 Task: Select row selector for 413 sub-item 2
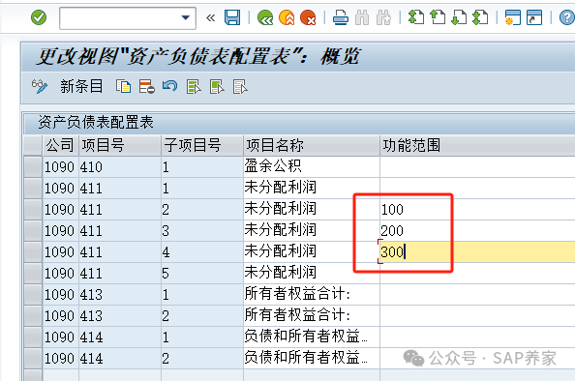pyautogui.click(x=33, y=315)
